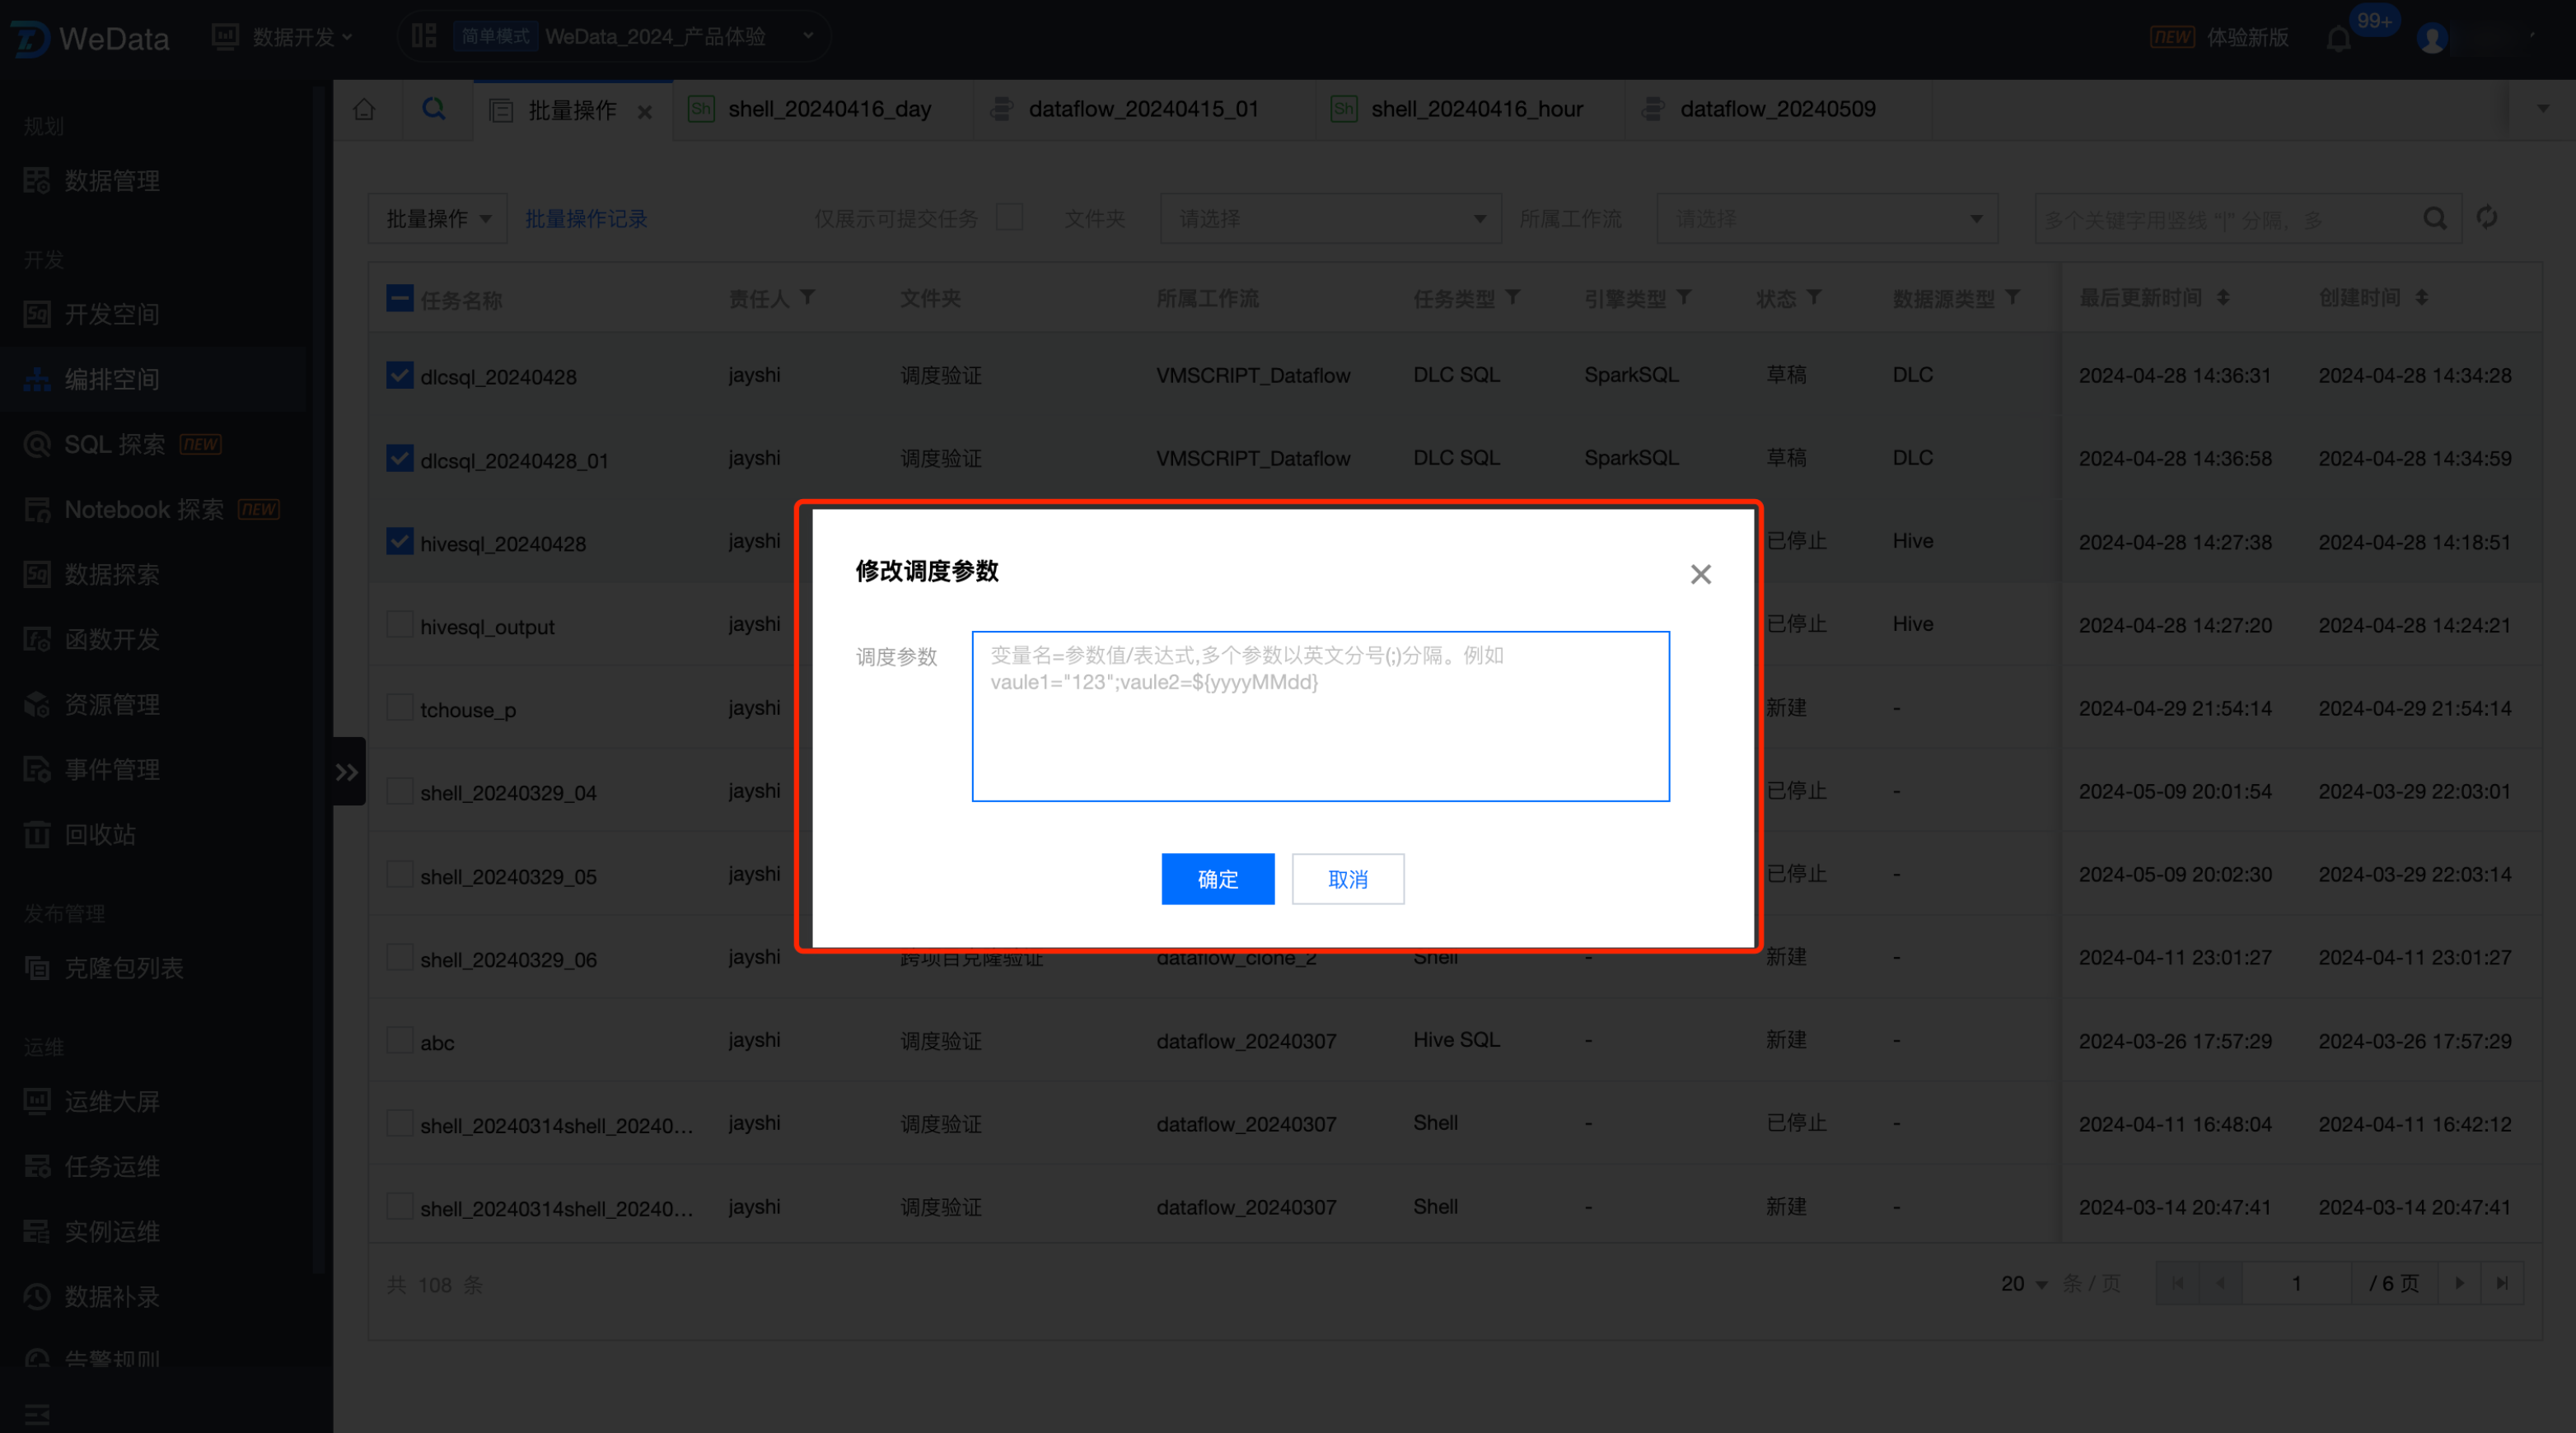The image size is (2576, 1433).
Task: Click the 调度参数 text area
Action: coord(1320,716)
